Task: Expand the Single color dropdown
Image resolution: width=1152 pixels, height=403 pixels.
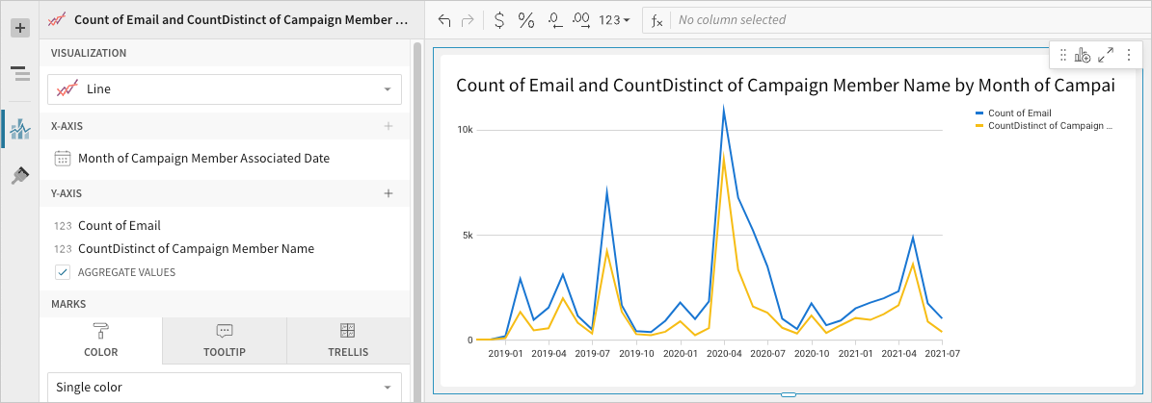Action: [225, 387]
